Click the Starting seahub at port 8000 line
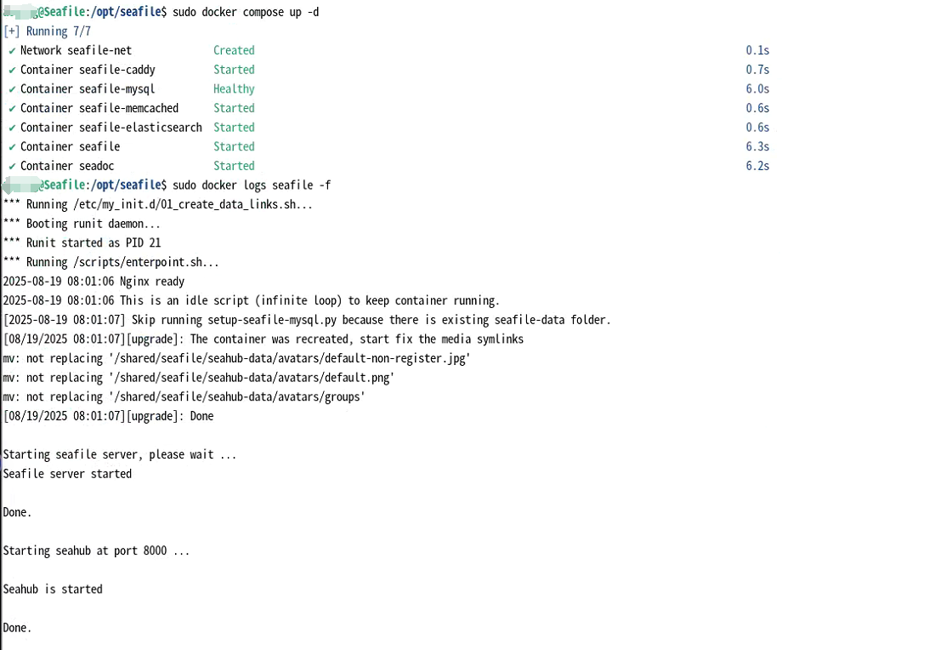Screen dimensions: 952x650 [97, 551]
